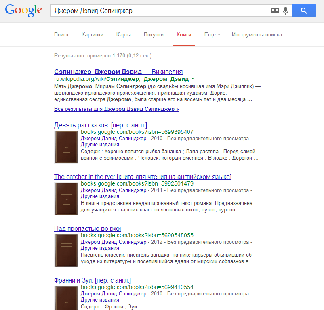Open the Wikipedia result Сэлинджер, Джером Дэвид

pos(118,72)
